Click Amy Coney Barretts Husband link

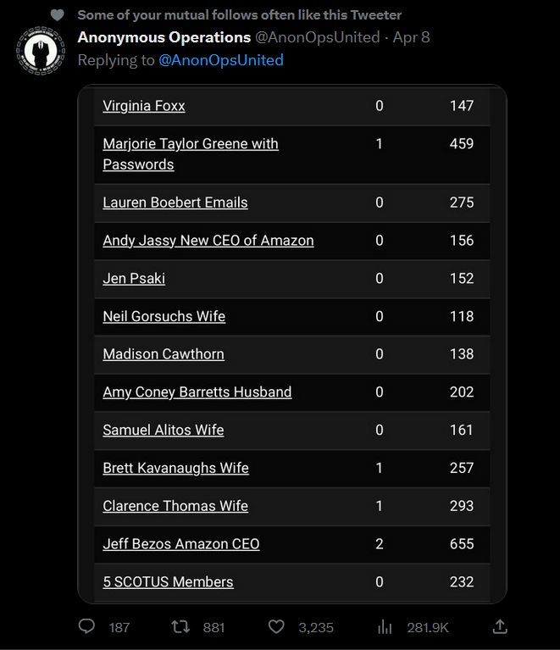pos(197,392)
